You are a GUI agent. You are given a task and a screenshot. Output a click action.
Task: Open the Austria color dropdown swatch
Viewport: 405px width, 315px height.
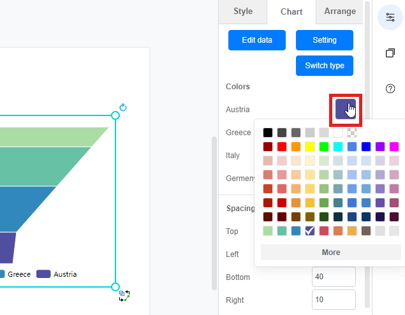pyautogui.click(x=346, y=110)
